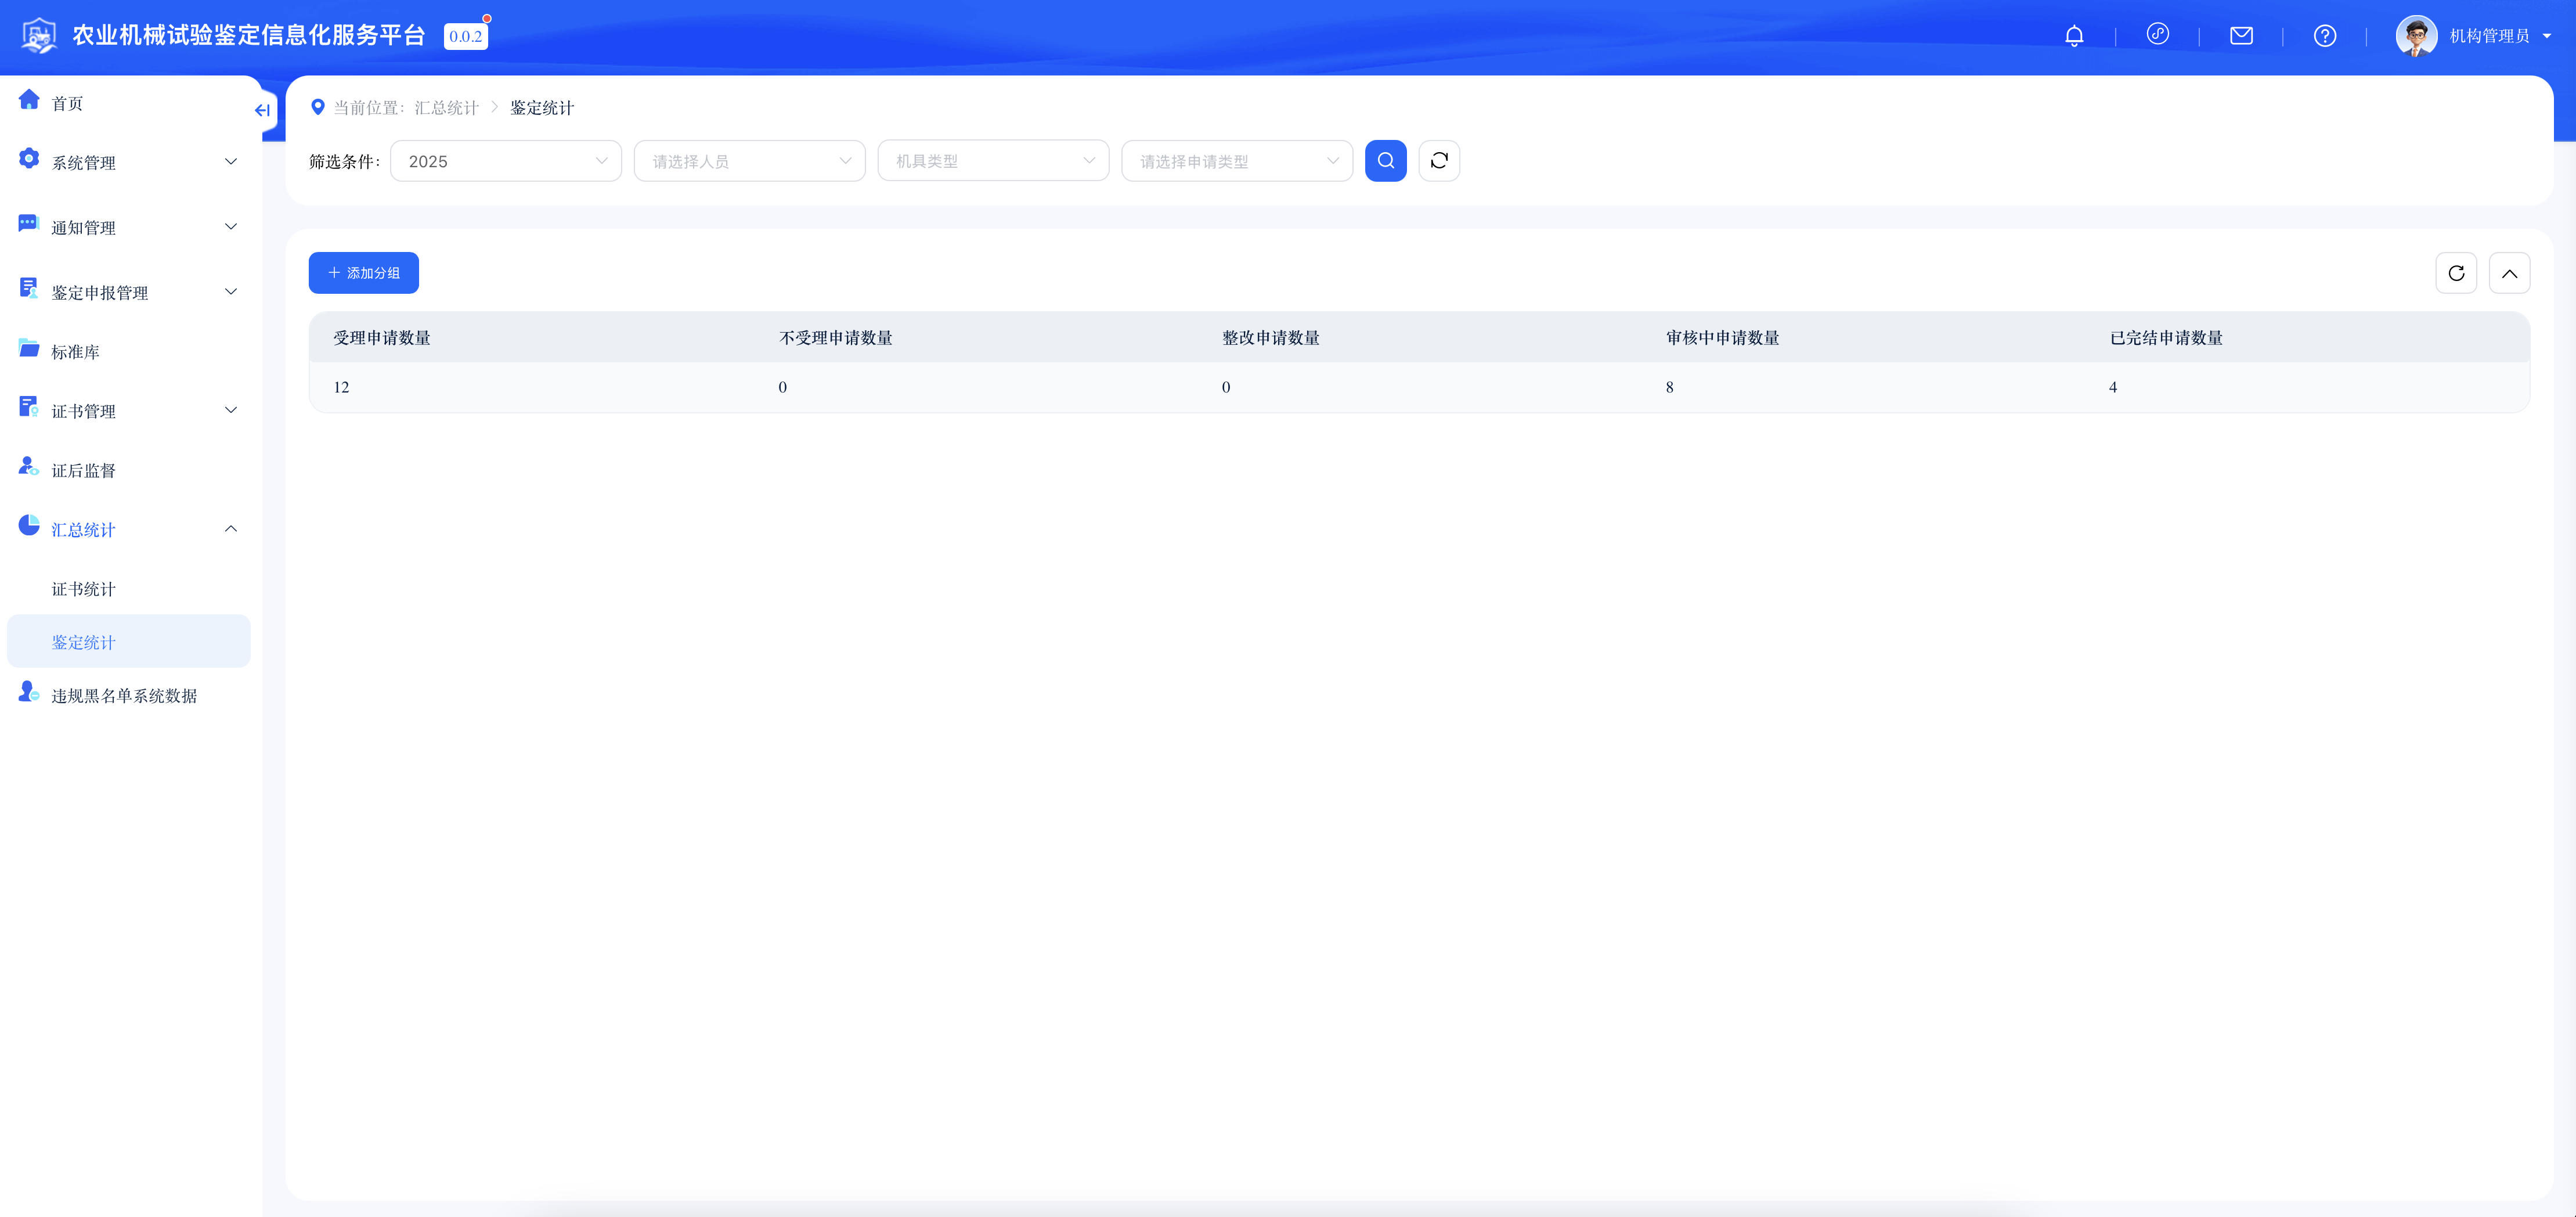Open the 2025 year dropdown
The height and width of the screenshot is (1217, 2576).
click(x=505, y=161)
